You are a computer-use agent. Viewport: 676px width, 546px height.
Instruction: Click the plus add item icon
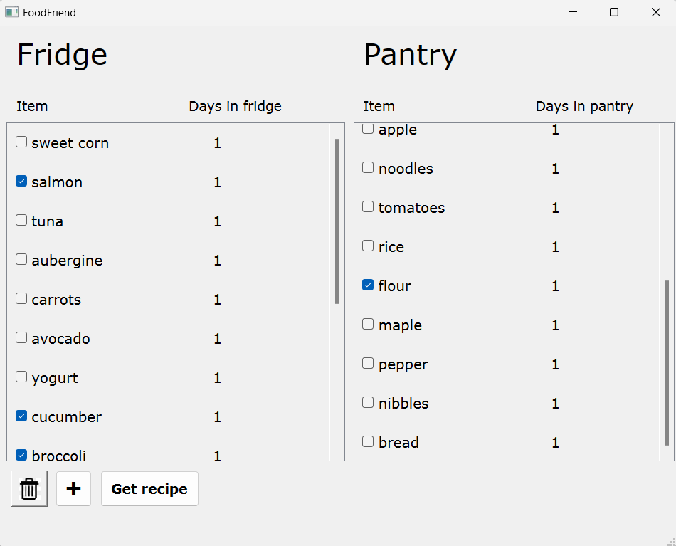(x=73, y=489)
